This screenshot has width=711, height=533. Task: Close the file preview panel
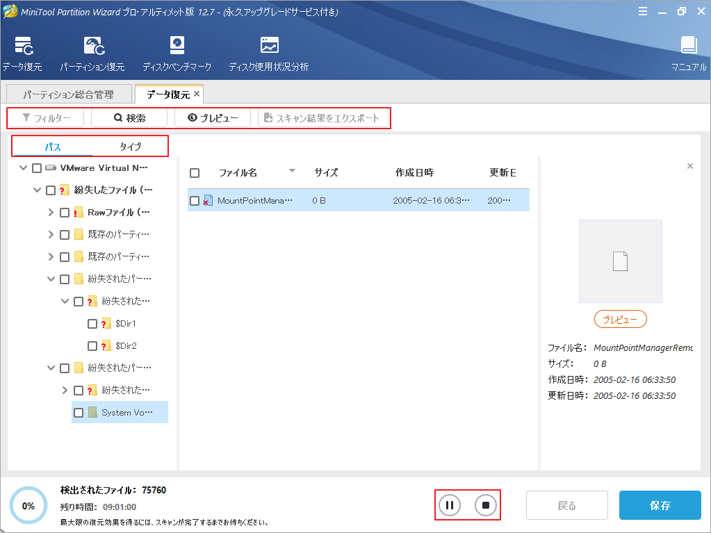coord(689,166)
